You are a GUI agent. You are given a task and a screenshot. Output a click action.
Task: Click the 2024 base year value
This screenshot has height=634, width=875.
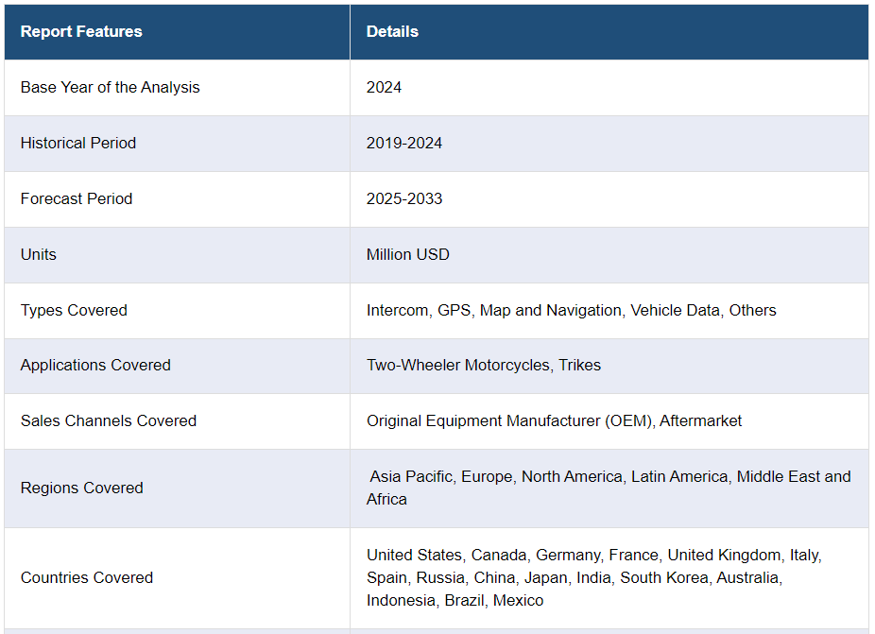tap(384, 87)
